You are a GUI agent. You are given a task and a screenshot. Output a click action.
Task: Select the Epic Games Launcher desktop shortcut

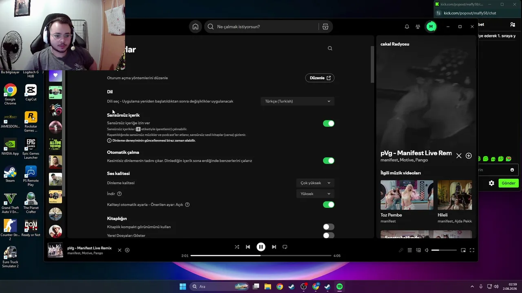[31, 149]
